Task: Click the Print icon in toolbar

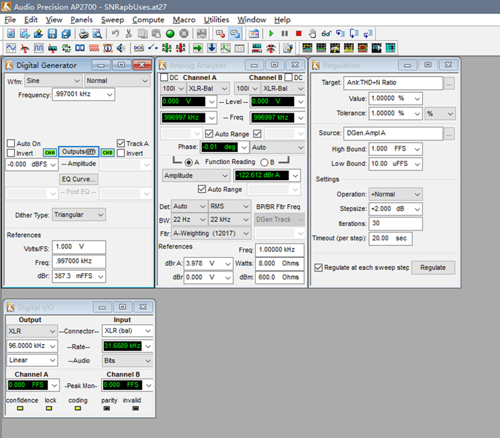Action: click(83, 33)
